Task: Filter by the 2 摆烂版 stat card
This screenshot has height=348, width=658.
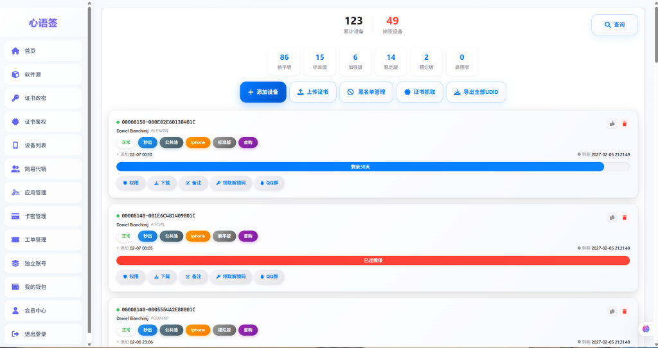Action: [x=427, y=61]
